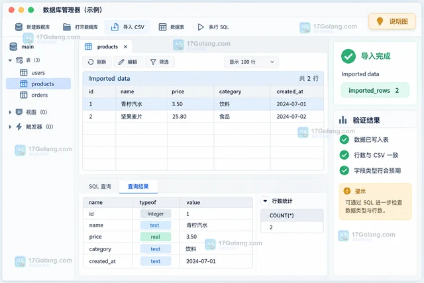
Task: Open the orders table in sidebar
Action: (39, 95)
